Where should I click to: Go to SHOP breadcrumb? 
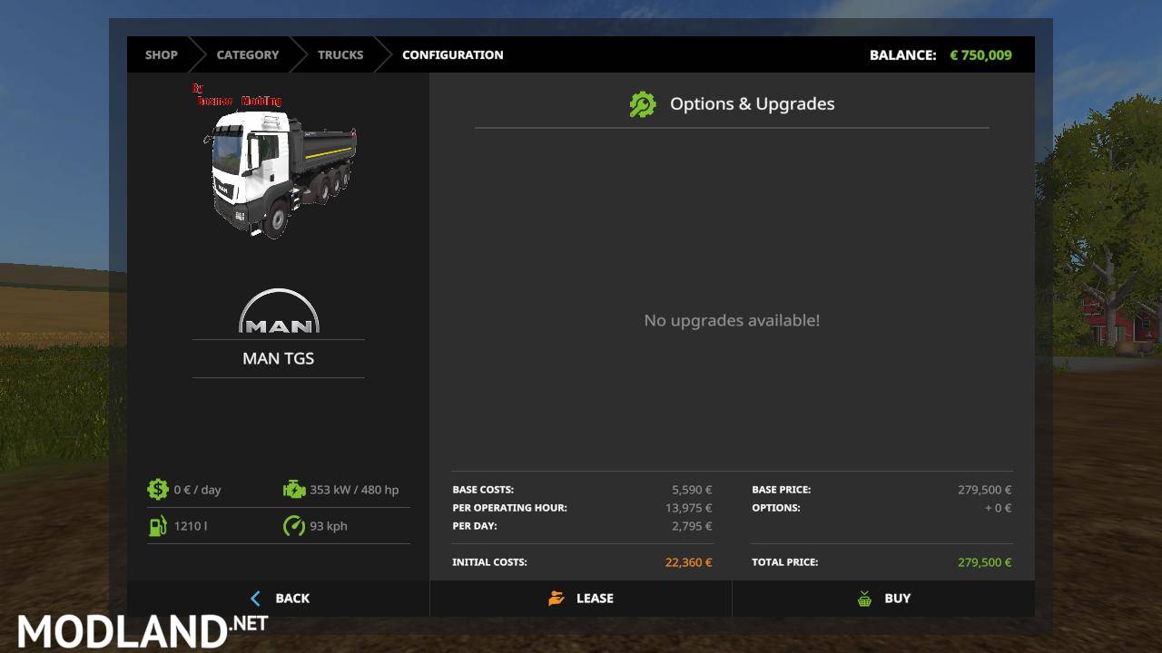(x=162, y=54)
